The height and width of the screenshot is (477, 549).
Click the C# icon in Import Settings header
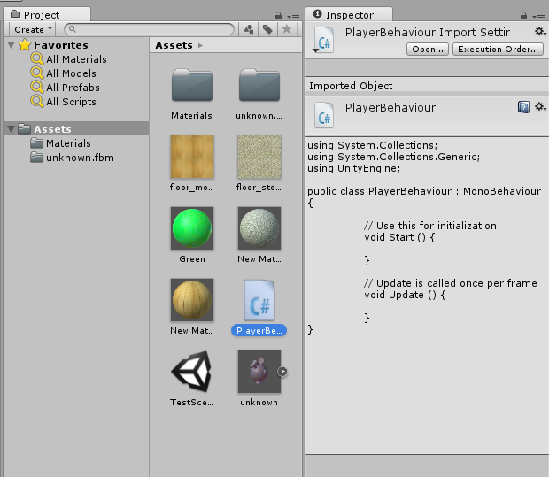(x=324, y=40)
